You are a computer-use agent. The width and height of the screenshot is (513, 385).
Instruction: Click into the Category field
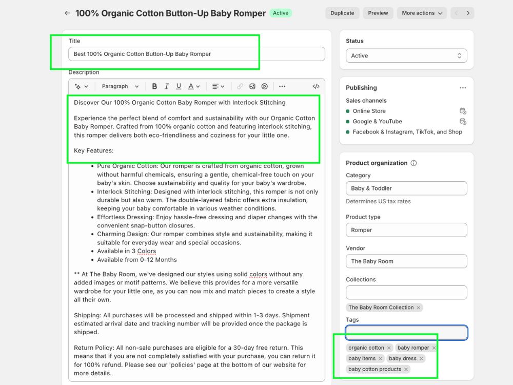pyautogui.click(x=406, y=188)
